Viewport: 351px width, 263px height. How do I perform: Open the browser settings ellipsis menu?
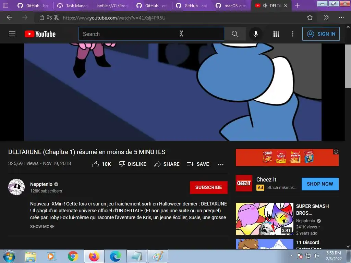pos(341,17)
